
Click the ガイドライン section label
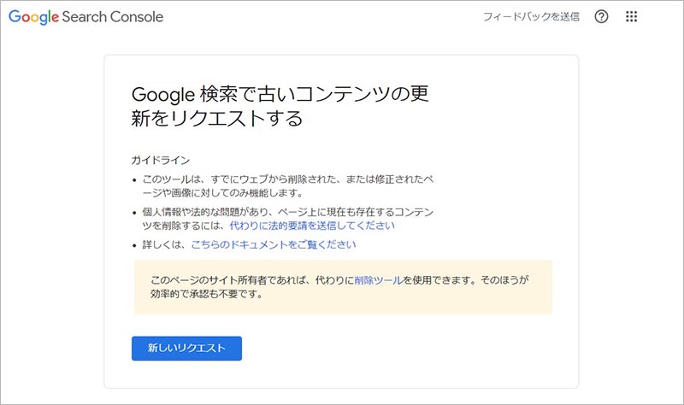click(160, 160)
